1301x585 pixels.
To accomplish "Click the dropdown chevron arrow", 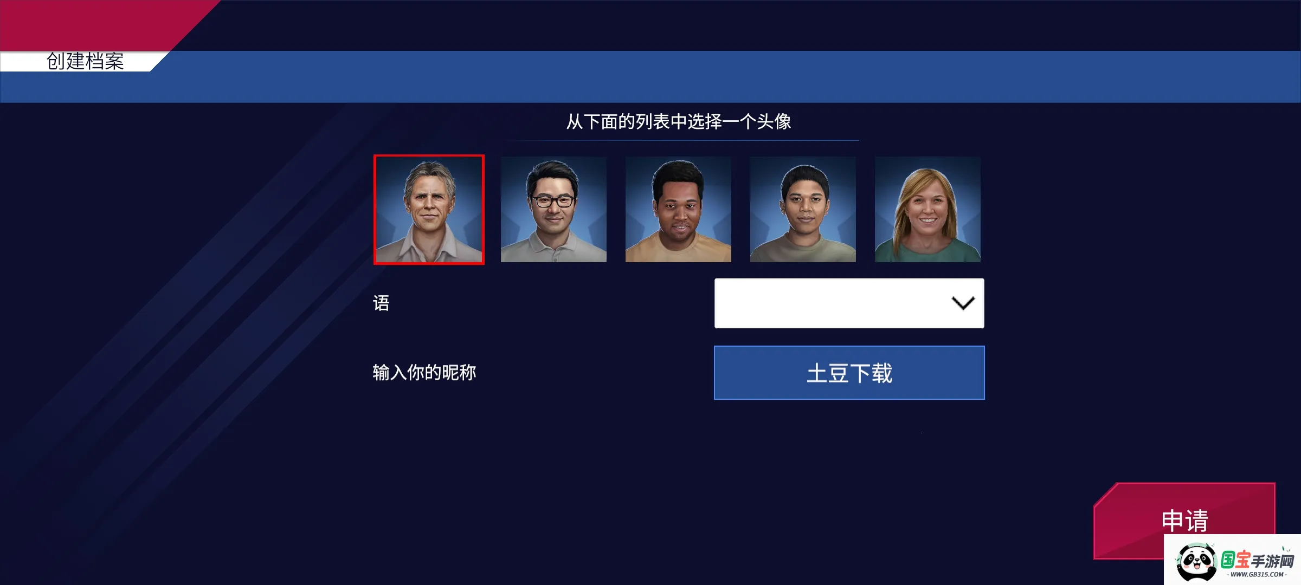I will (x=963, y=303).
